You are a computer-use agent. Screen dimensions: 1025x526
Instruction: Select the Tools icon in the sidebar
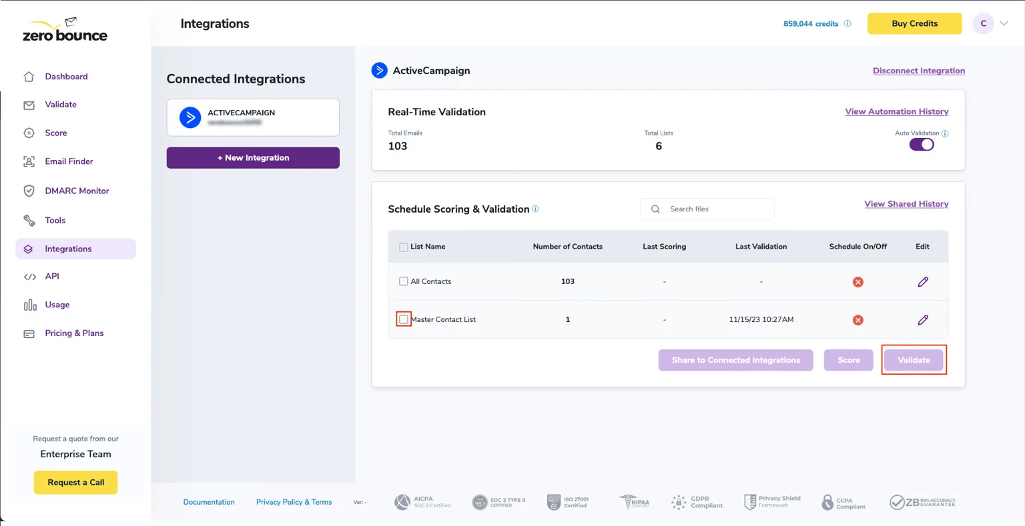(x=29, y=220)
